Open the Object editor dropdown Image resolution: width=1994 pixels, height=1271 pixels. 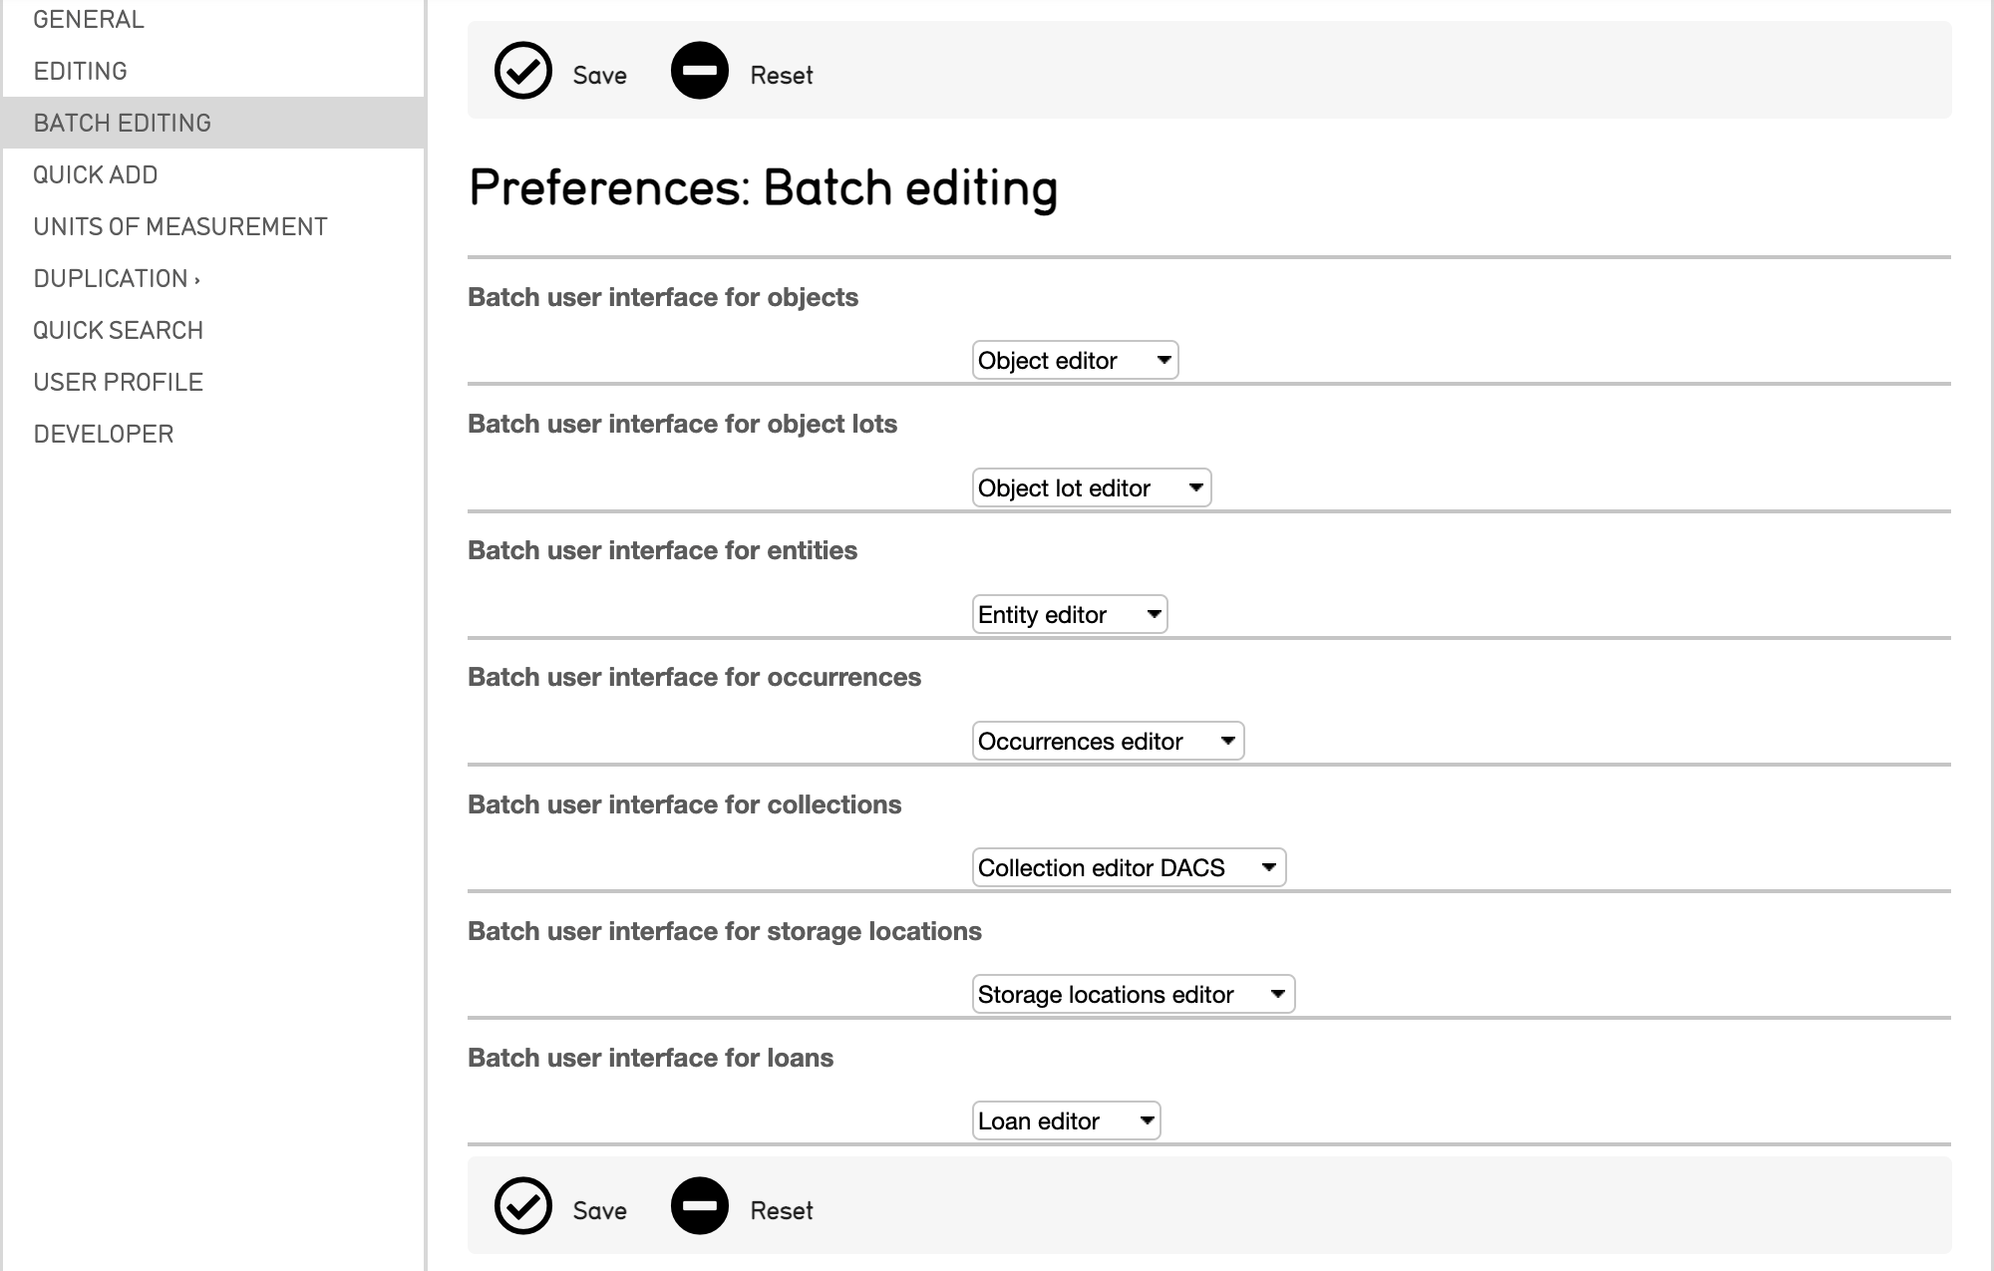[x=1075, y=361]
